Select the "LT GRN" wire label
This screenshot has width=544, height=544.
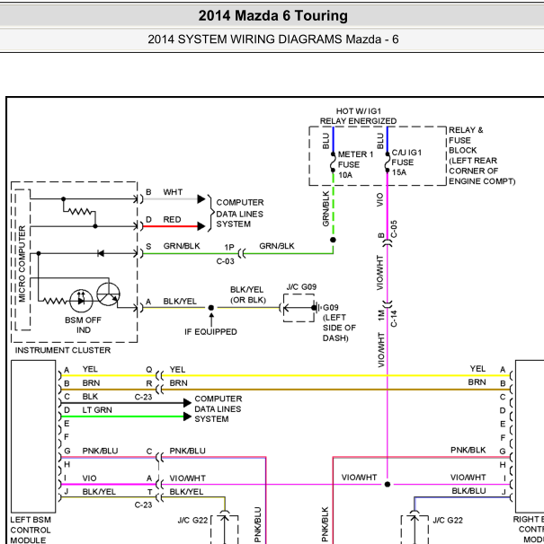coord(97,409)
